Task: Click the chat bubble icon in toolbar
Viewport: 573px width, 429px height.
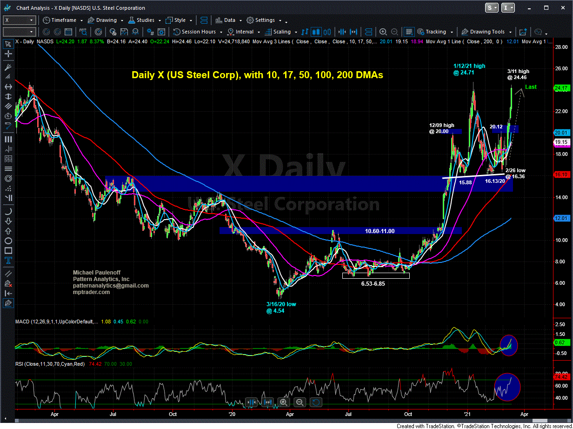Action: tap(538, 32)
